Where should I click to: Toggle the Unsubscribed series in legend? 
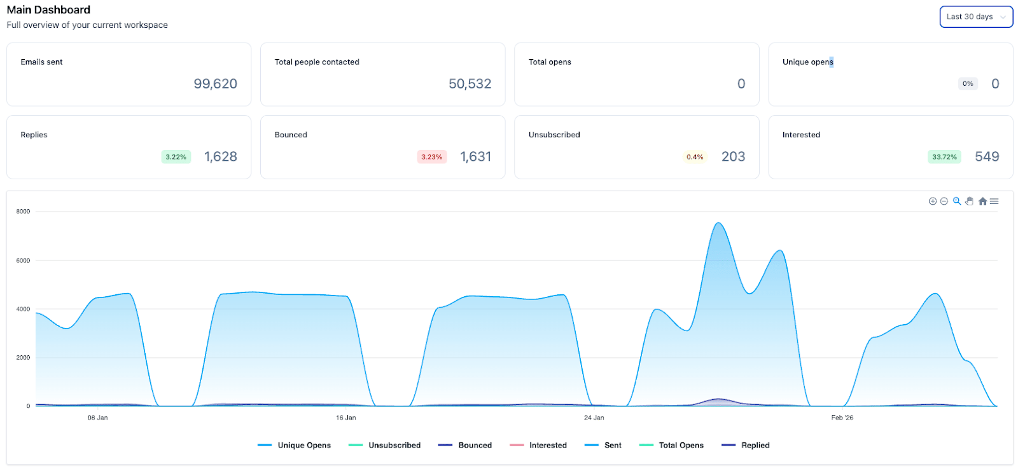[385, 446]
